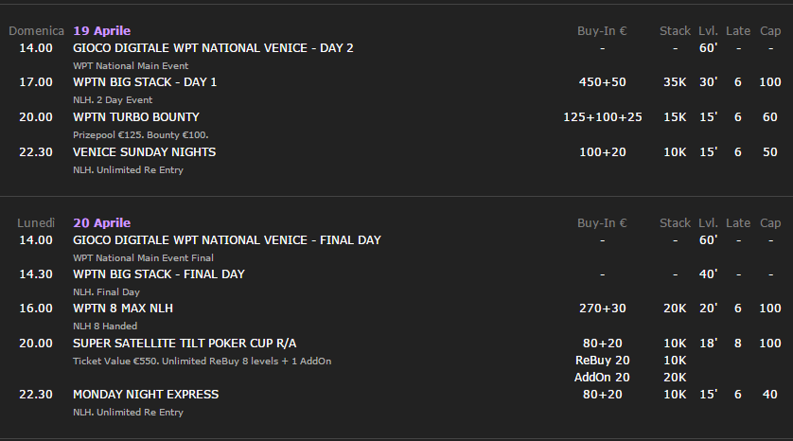Click the 'Ticket Value €550' description text

click(115, 362)
